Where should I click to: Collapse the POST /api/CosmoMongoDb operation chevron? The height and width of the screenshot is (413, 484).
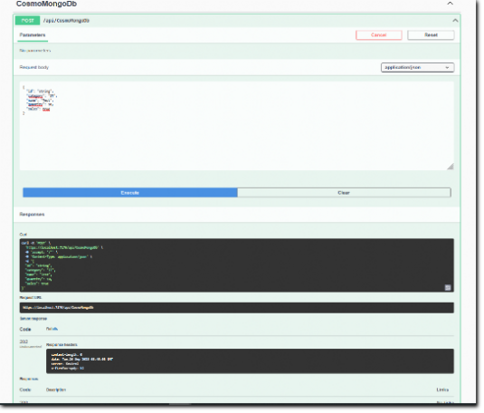tap(455, 21)
